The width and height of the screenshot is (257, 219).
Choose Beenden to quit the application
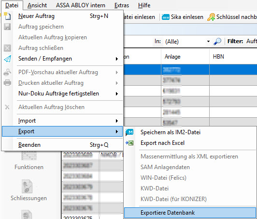pyautogui.click(x=62, y=145)
